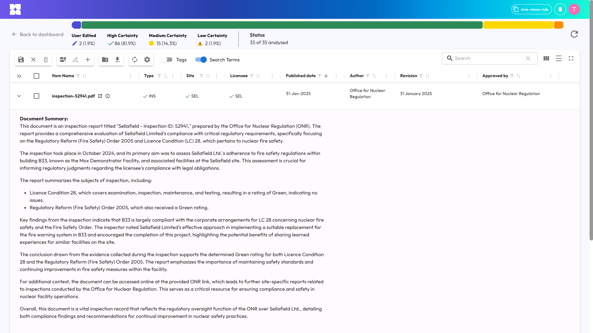Click the yellow Medium Certainty bar segment
The width and height of the screenshot is (593, 333).
coord(518,25)
